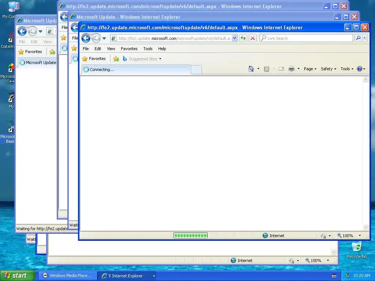Click into the Live Search box
This screenshot has height=281, width=375.
[x=307, y=38]
